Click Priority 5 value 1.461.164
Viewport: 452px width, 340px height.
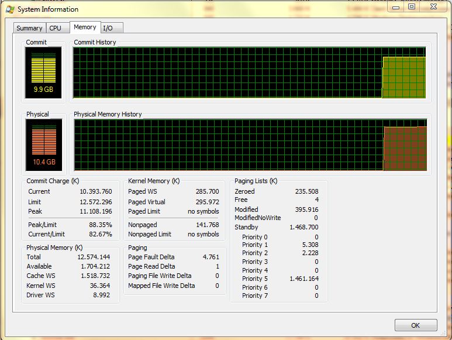coord(304,279)
